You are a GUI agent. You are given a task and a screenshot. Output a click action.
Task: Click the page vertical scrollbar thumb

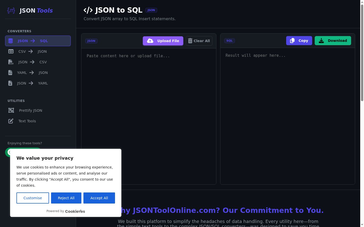point(362,53)
